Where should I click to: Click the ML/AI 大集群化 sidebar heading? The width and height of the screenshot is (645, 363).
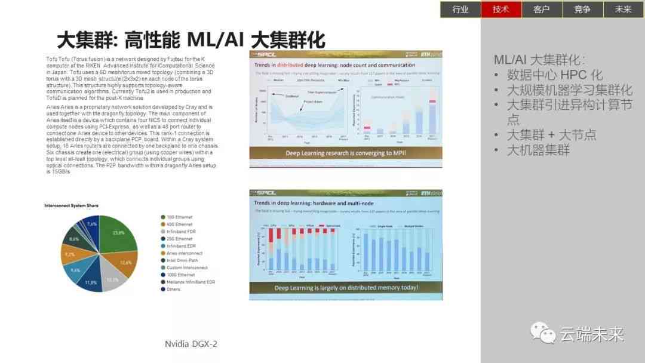click(539, 60)
